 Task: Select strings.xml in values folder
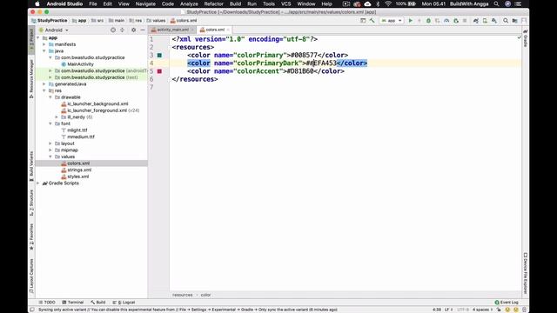(x=77, y=170)
